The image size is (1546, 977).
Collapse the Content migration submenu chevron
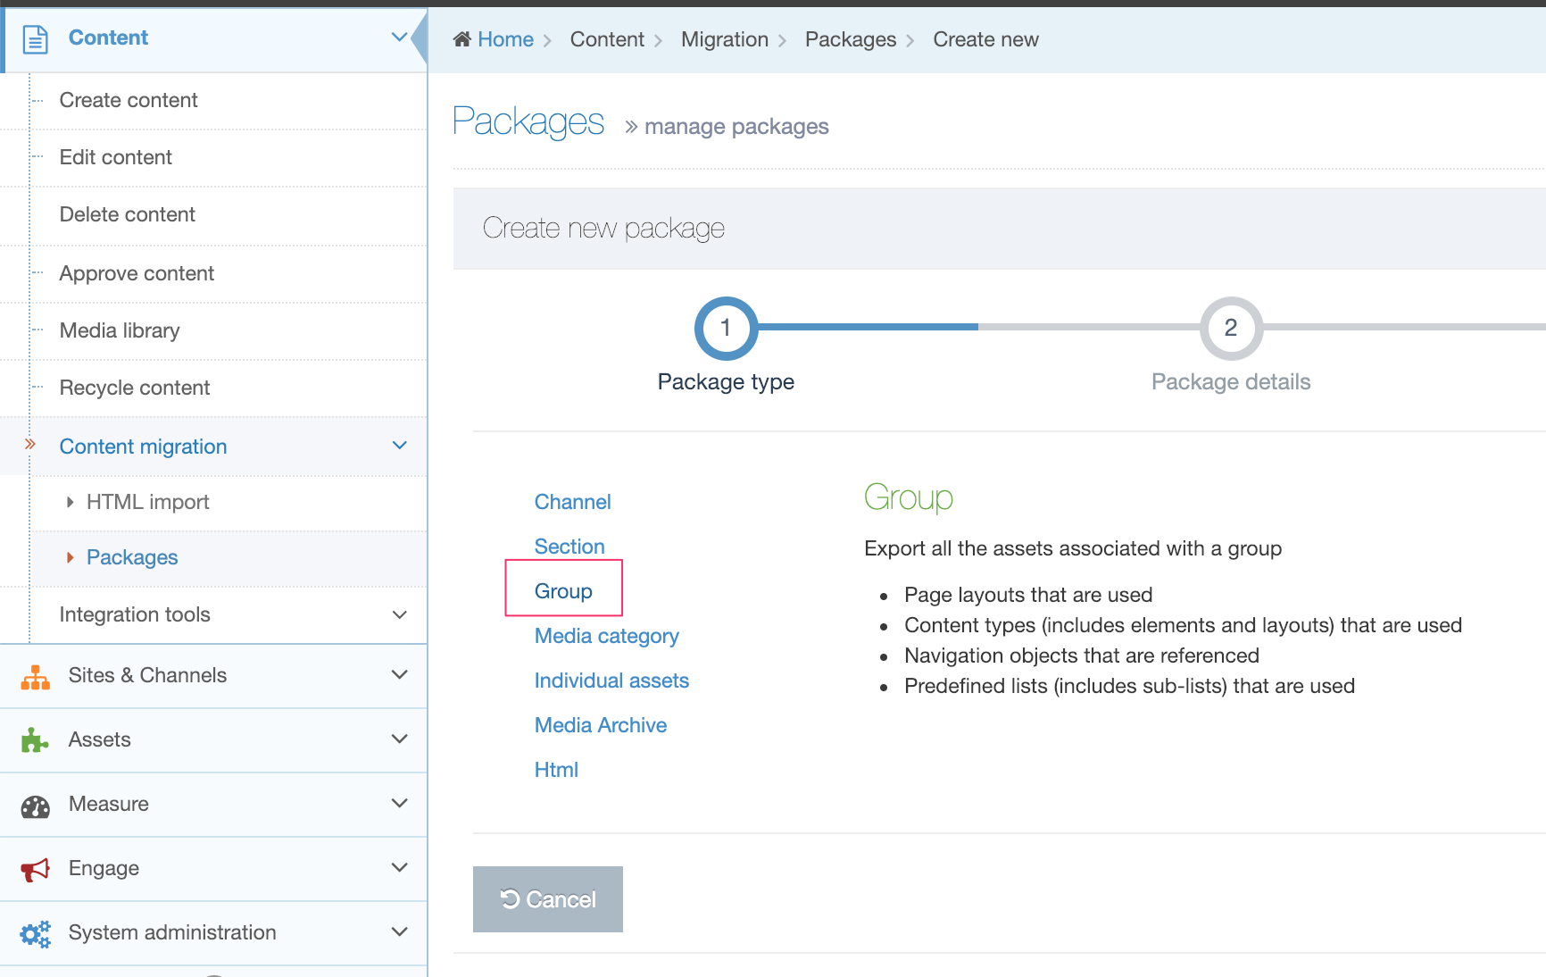click(399, 446)
